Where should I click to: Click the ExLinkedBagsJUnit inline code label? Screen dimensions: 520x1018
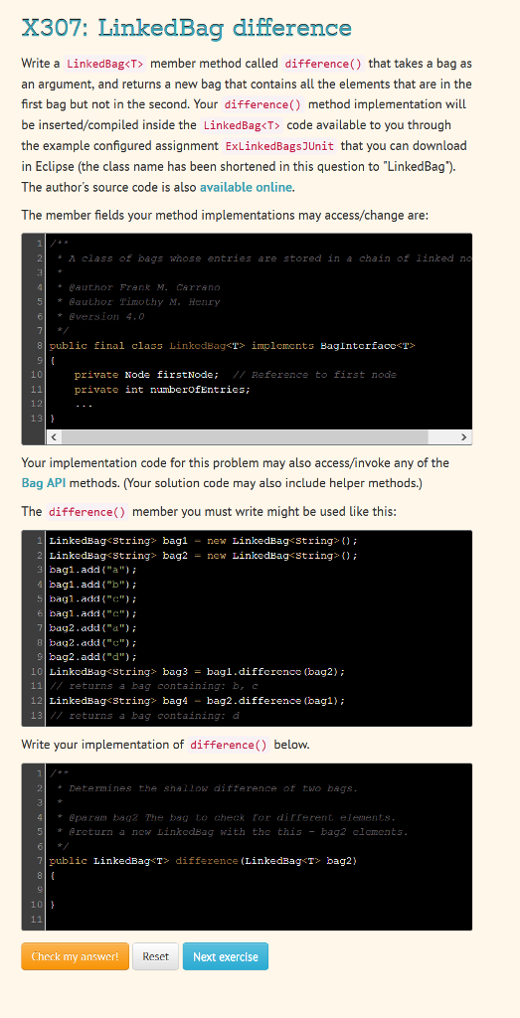[279, 145]
